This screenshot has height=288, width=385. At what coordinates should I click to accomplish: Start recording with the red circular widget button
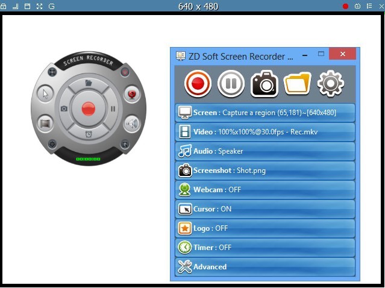tap(88, 108)
